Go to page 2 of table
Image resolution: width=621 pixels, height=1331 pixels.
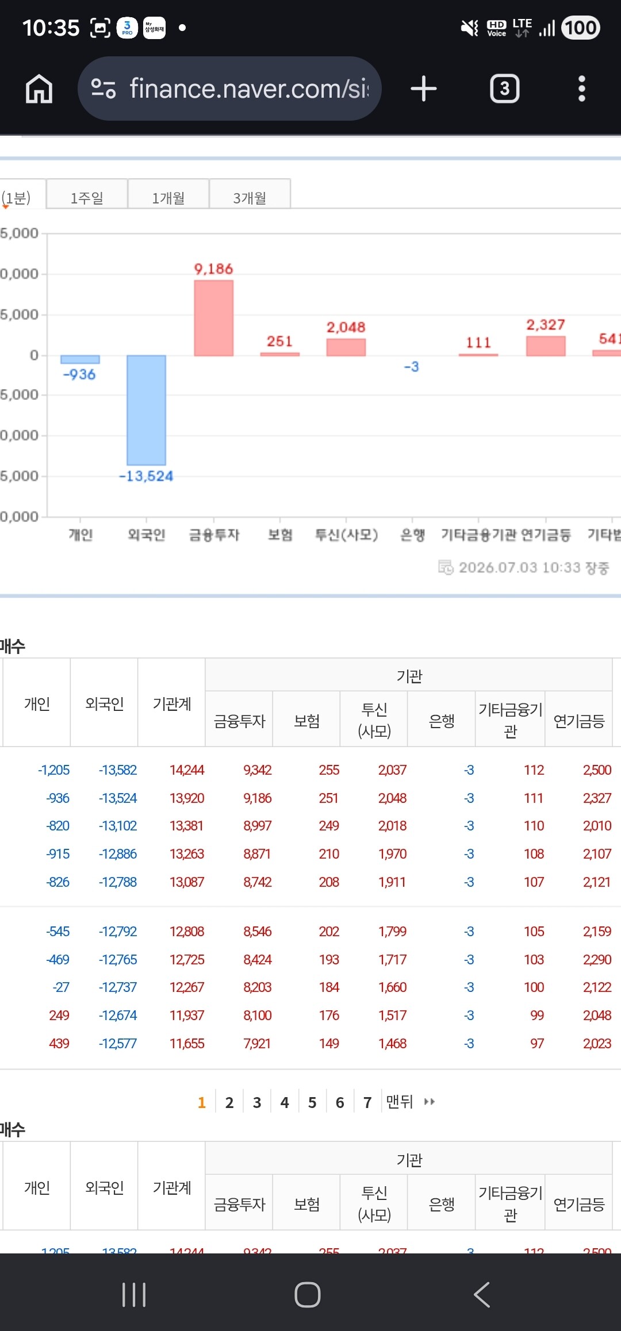tap(229, 1102)
